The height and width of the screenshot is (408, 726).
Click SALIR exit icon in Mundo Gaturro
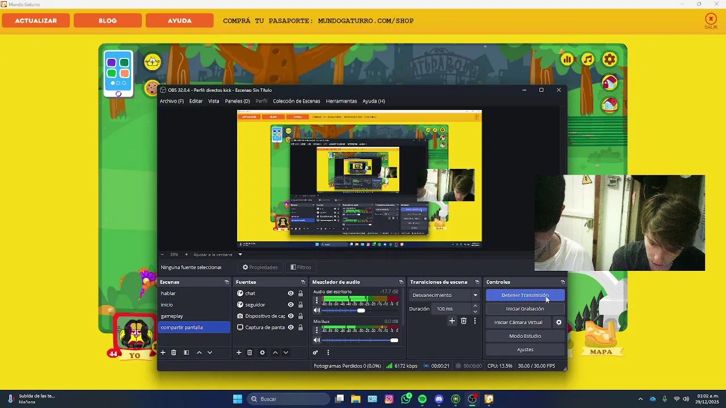[711, 22]
